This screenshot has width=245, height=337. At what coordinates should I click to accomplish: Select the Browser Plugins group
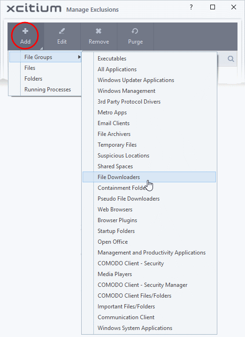pos(149,220)
